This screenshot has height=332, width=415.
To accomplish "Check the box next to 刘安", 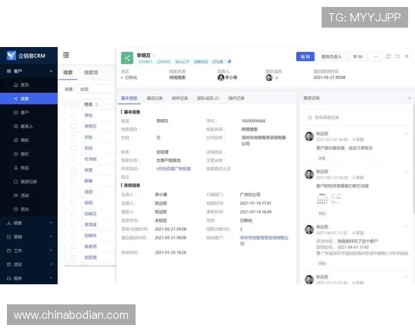I will [x=73, y=138].
